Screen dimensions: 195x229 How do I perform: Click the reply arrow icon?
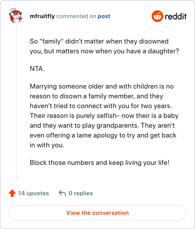coord(62,193)
